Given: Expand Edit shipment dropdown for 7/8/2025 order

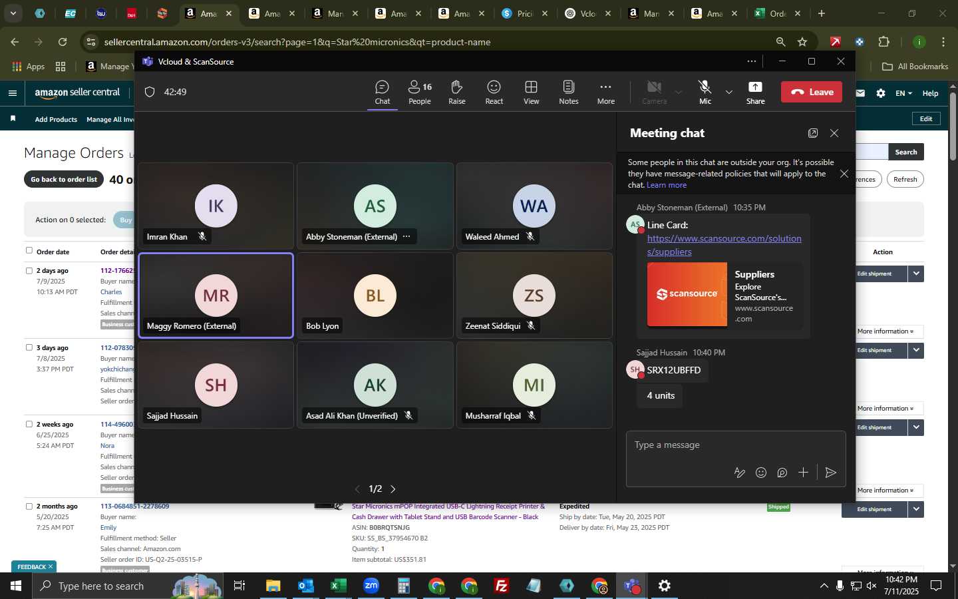Looking at the screenshot, I should pyautogui.click(x=916, y=350).
